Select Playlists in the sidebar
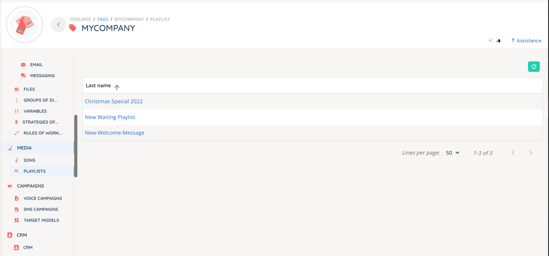Viewport: 549px width, 256px height. (35, 171)
